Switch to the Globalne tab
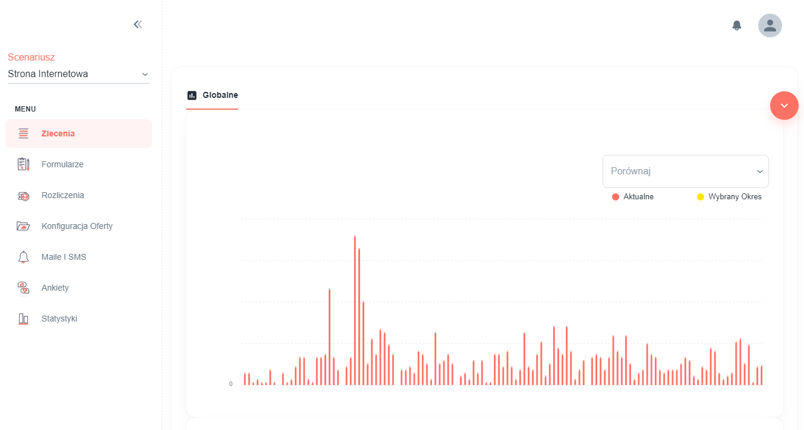The height and width of the screenshot is (430, 804). [x=212, y=95]
